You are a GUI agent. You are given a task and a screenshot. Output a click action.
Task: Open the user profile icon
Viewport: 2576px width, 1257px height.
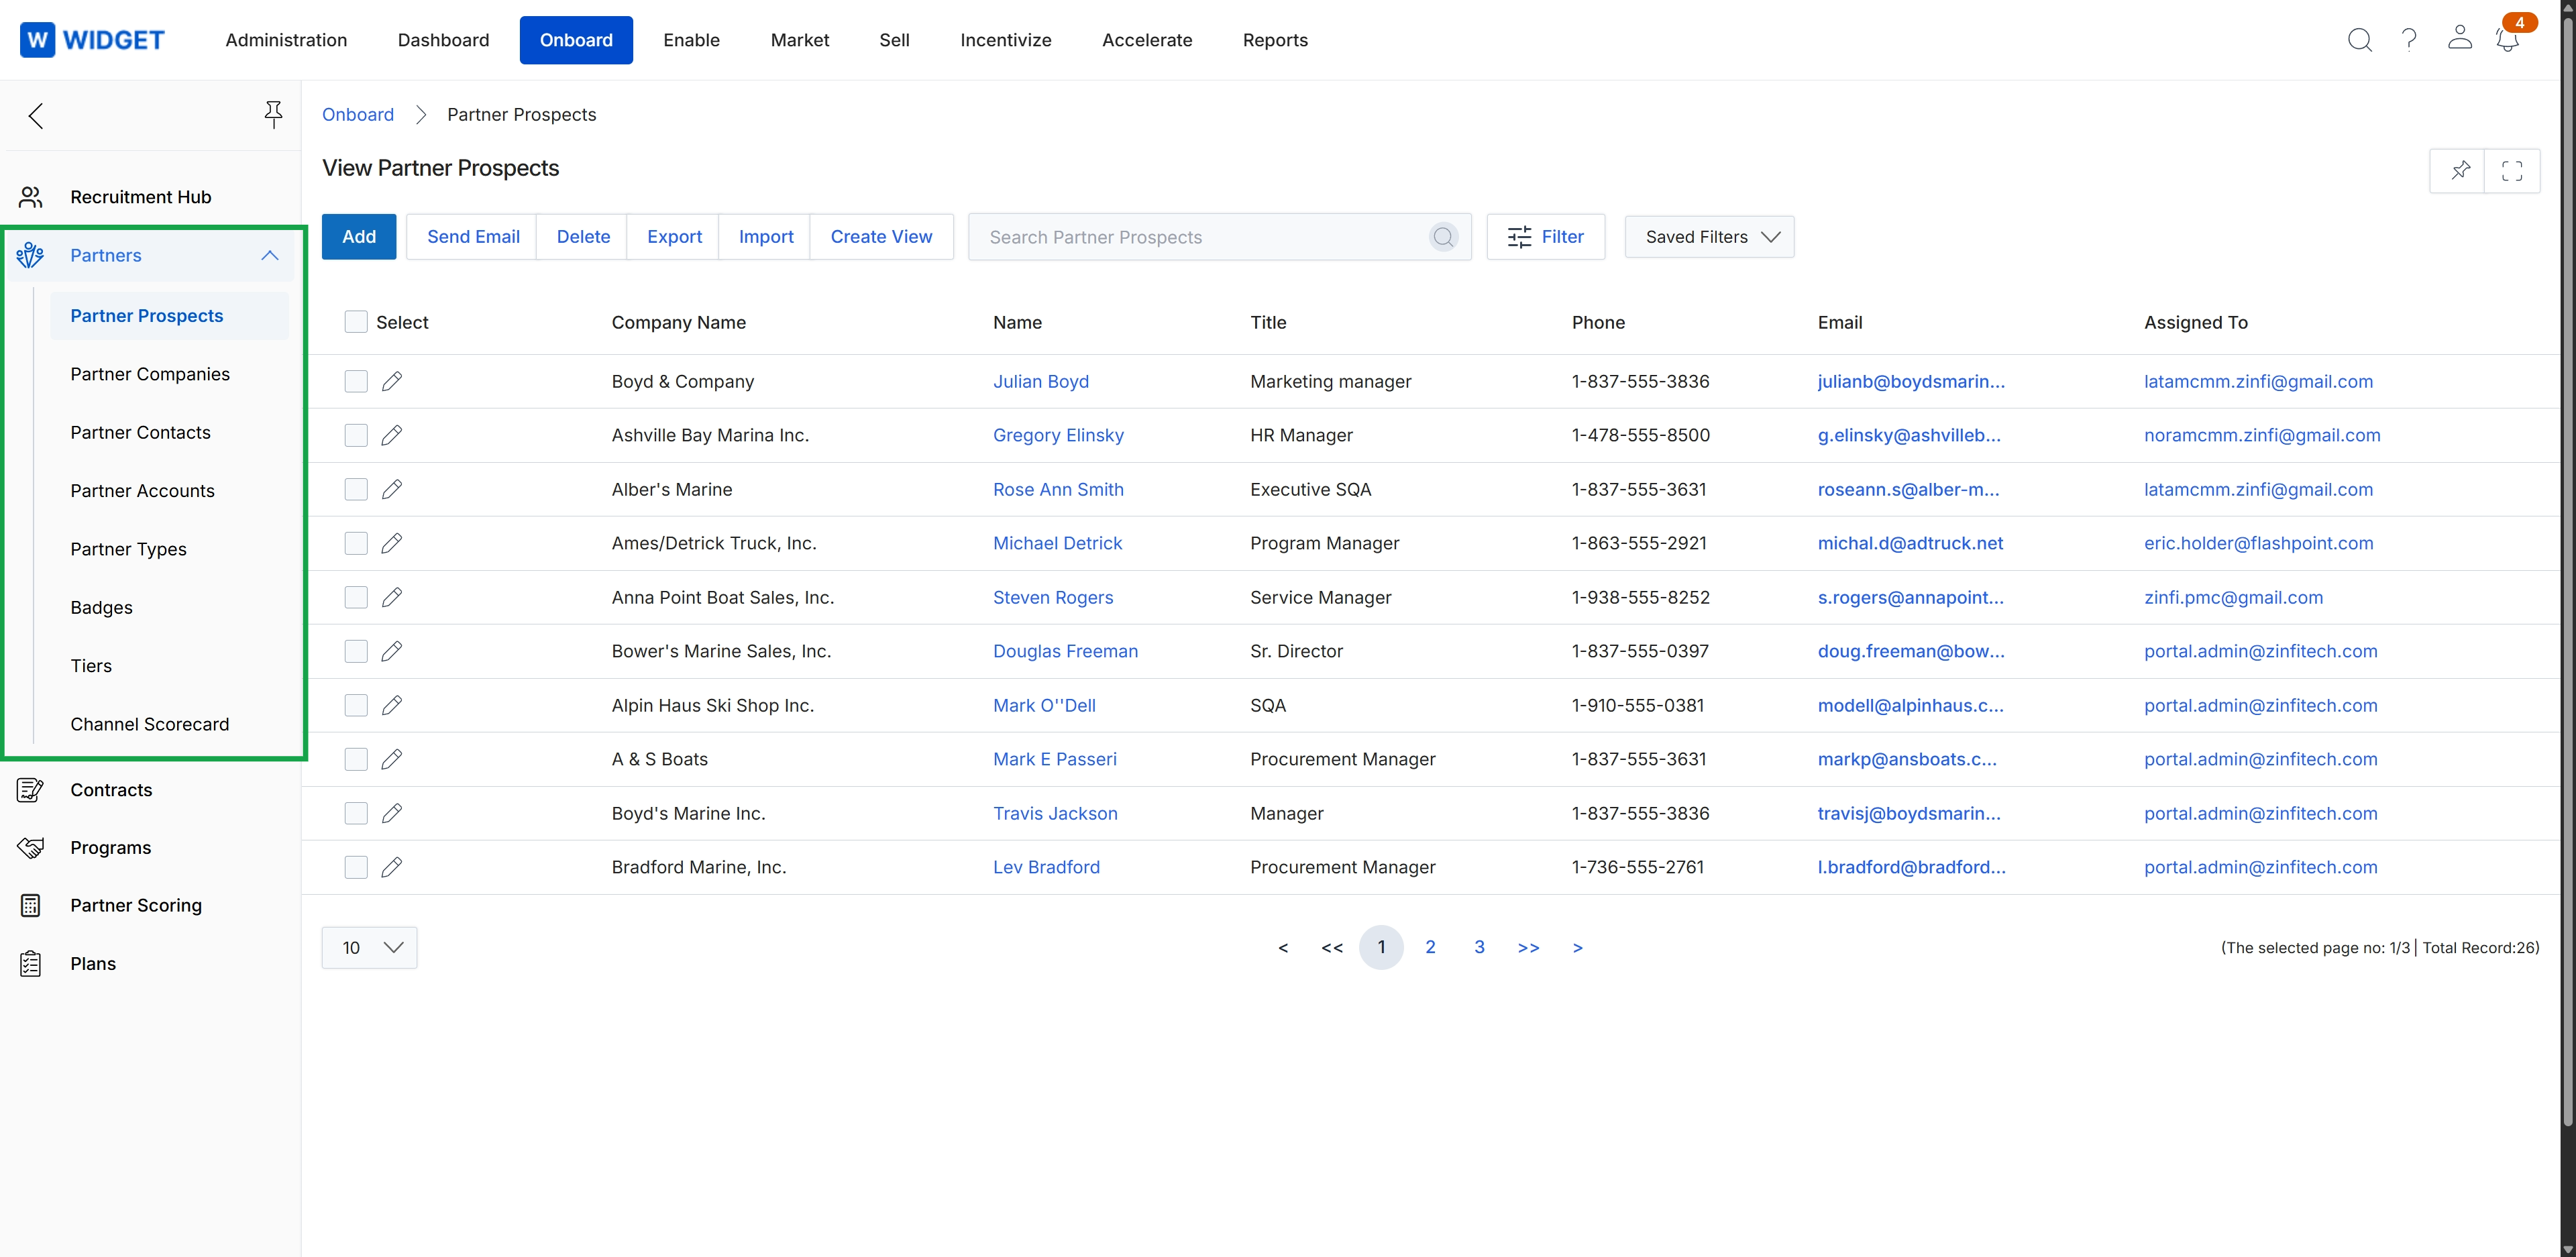(x=2459, y=38)
